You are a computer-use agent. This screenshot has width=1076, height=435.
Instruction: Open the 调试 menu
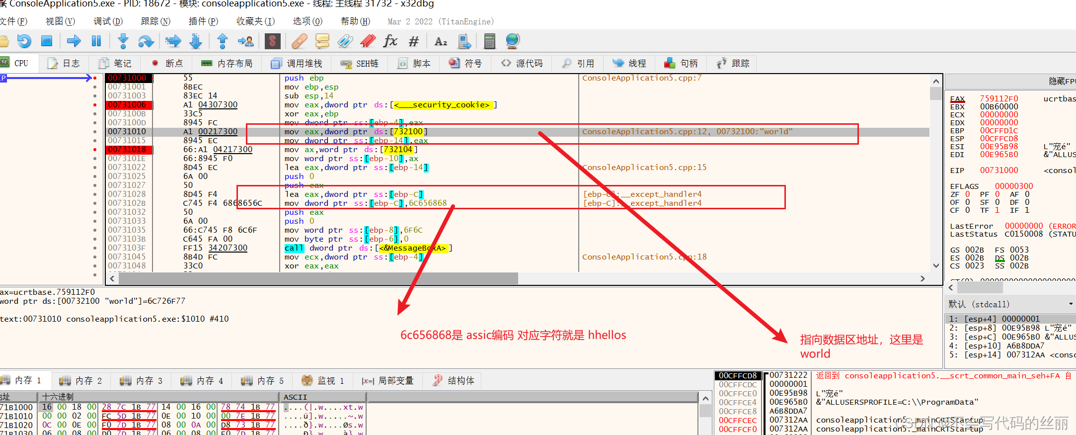[x=108, y=21]
